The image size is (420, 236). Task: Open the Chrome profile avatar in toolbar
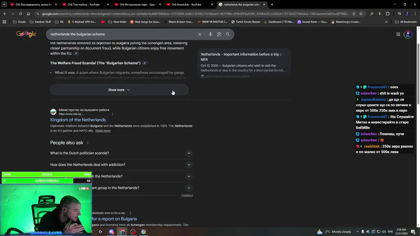coord(407,14)
